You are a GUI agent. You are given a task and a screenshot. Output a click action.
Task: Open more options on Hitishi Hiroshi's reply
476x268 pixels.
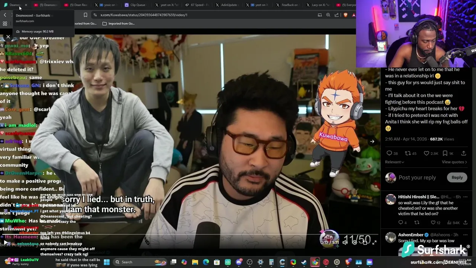coord(466,197)
